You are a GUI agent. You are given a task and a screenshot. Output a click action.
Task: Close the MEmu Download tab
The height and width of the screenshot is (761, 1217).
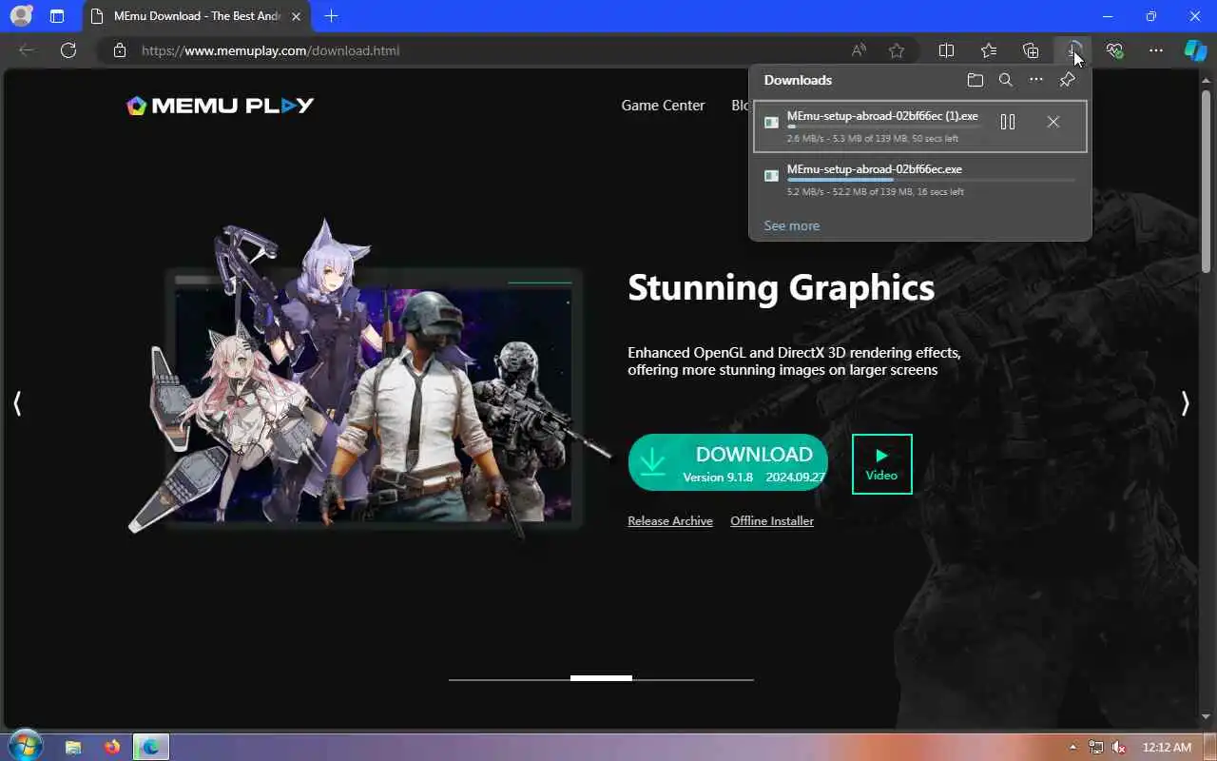[296, 16]
